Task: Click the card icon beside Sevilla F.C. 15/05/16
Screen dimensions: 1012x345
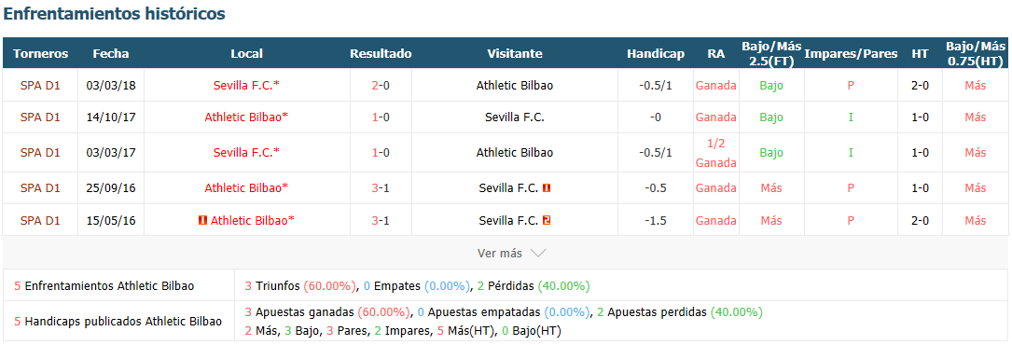Action: [x=548, y=221]
